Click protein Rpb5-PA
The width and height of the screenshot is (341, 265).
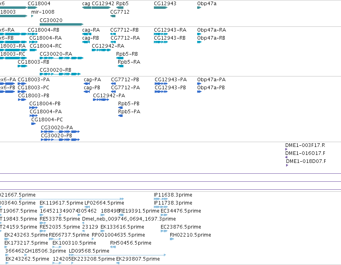(129, 112)
